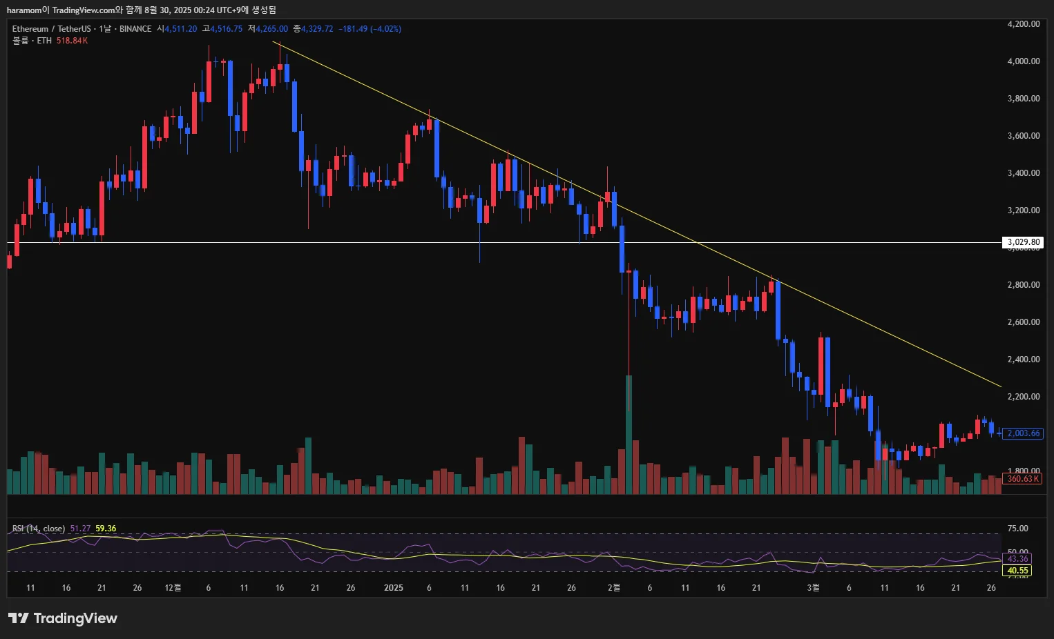This screenshot has height=639, width=1054.
Task: Select the 2025 label on time axis
Action: click(x=394, y=588)
